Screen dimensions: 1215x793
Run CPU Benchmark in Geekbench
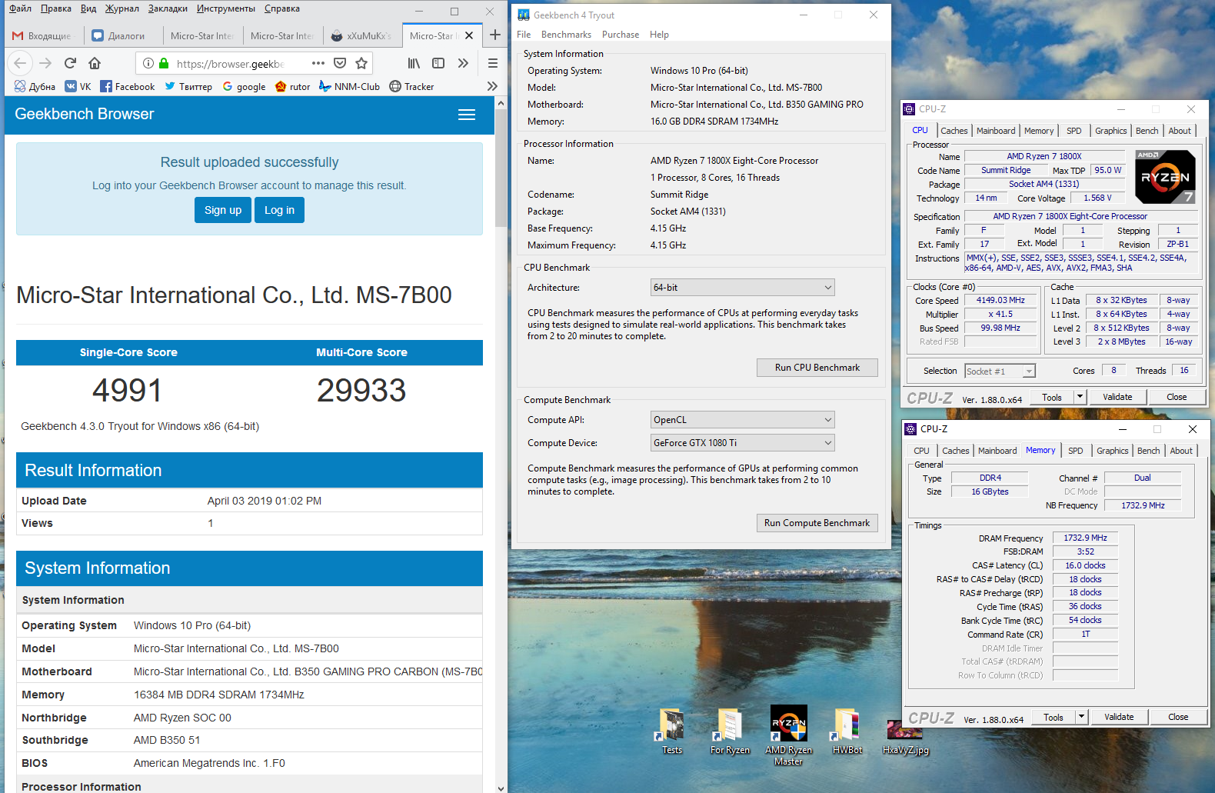(x=817, y=368)
